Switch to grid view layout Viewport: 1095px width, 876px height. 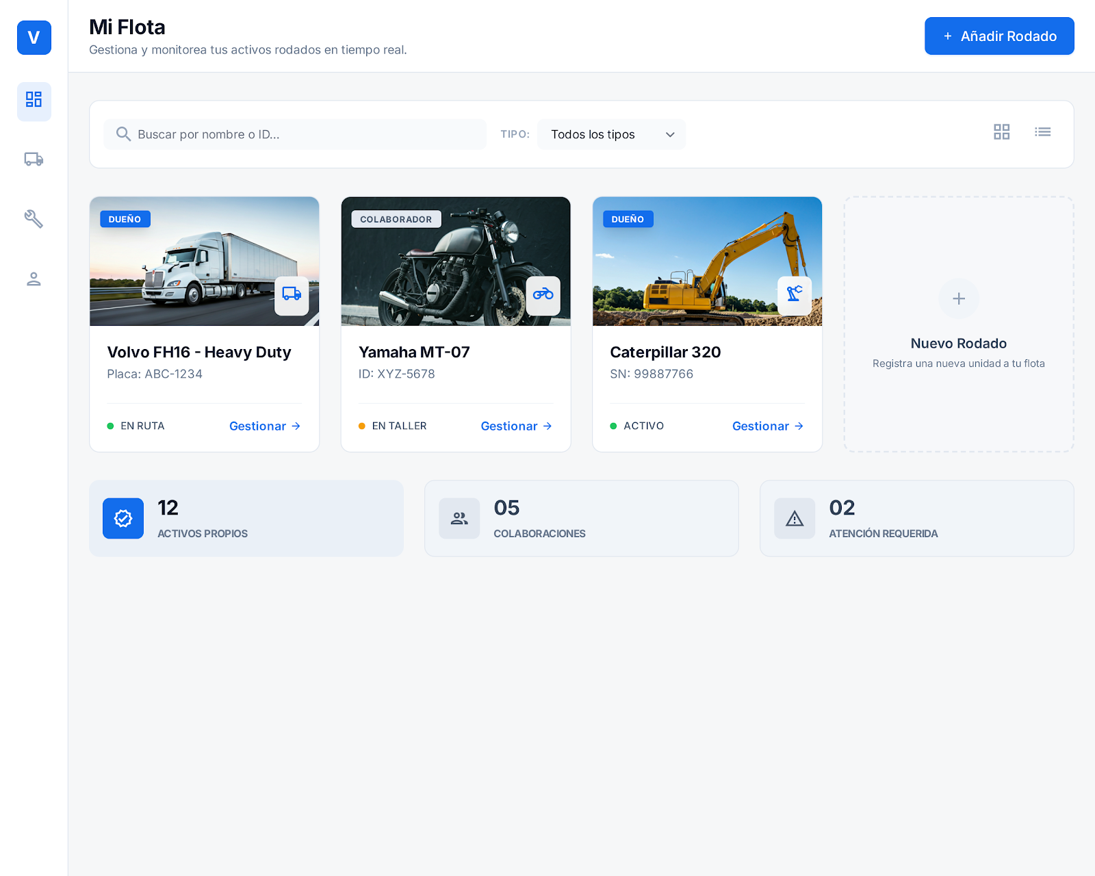coord(1001,132)
